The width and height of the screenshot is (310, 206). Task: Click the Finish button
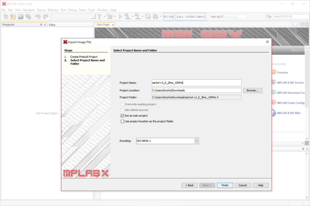pos(225,185)
